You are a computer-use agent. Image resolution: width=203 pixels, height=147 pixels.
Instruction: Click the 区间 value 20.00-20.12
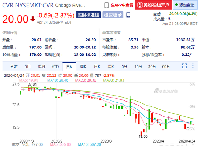(85, 47)
